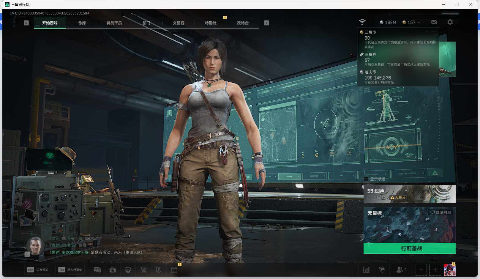The image size is (480, 279).
Task: Switch to the 特战干员 tab
Action: click(114, 23)
